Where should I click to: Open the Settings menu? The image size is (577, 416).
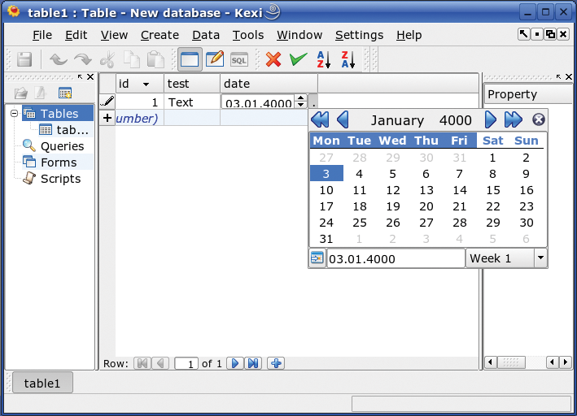(359, 35)
